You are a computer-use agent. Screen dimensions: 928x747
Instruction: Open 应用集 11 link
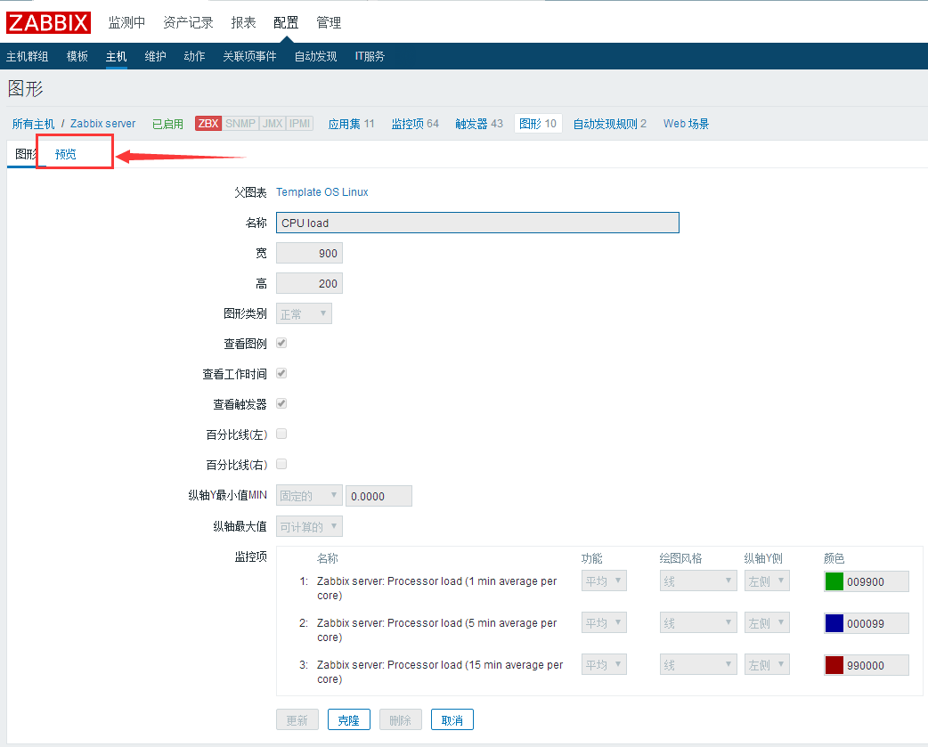coord(352,124)
